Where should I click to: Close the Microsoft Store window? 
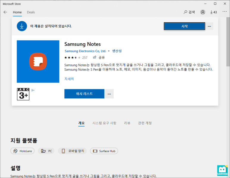point(225,4)
